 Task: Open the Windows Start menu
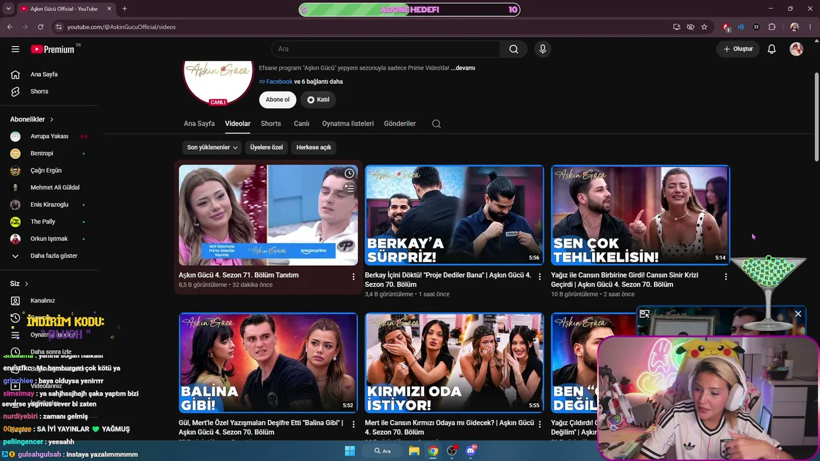tap(350, 451)
